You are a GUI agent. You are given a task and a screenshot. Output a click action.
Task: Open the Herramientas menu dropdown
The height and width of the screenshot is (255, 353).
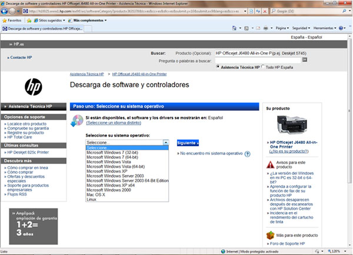pyautogui.click(x=325, y=28)
